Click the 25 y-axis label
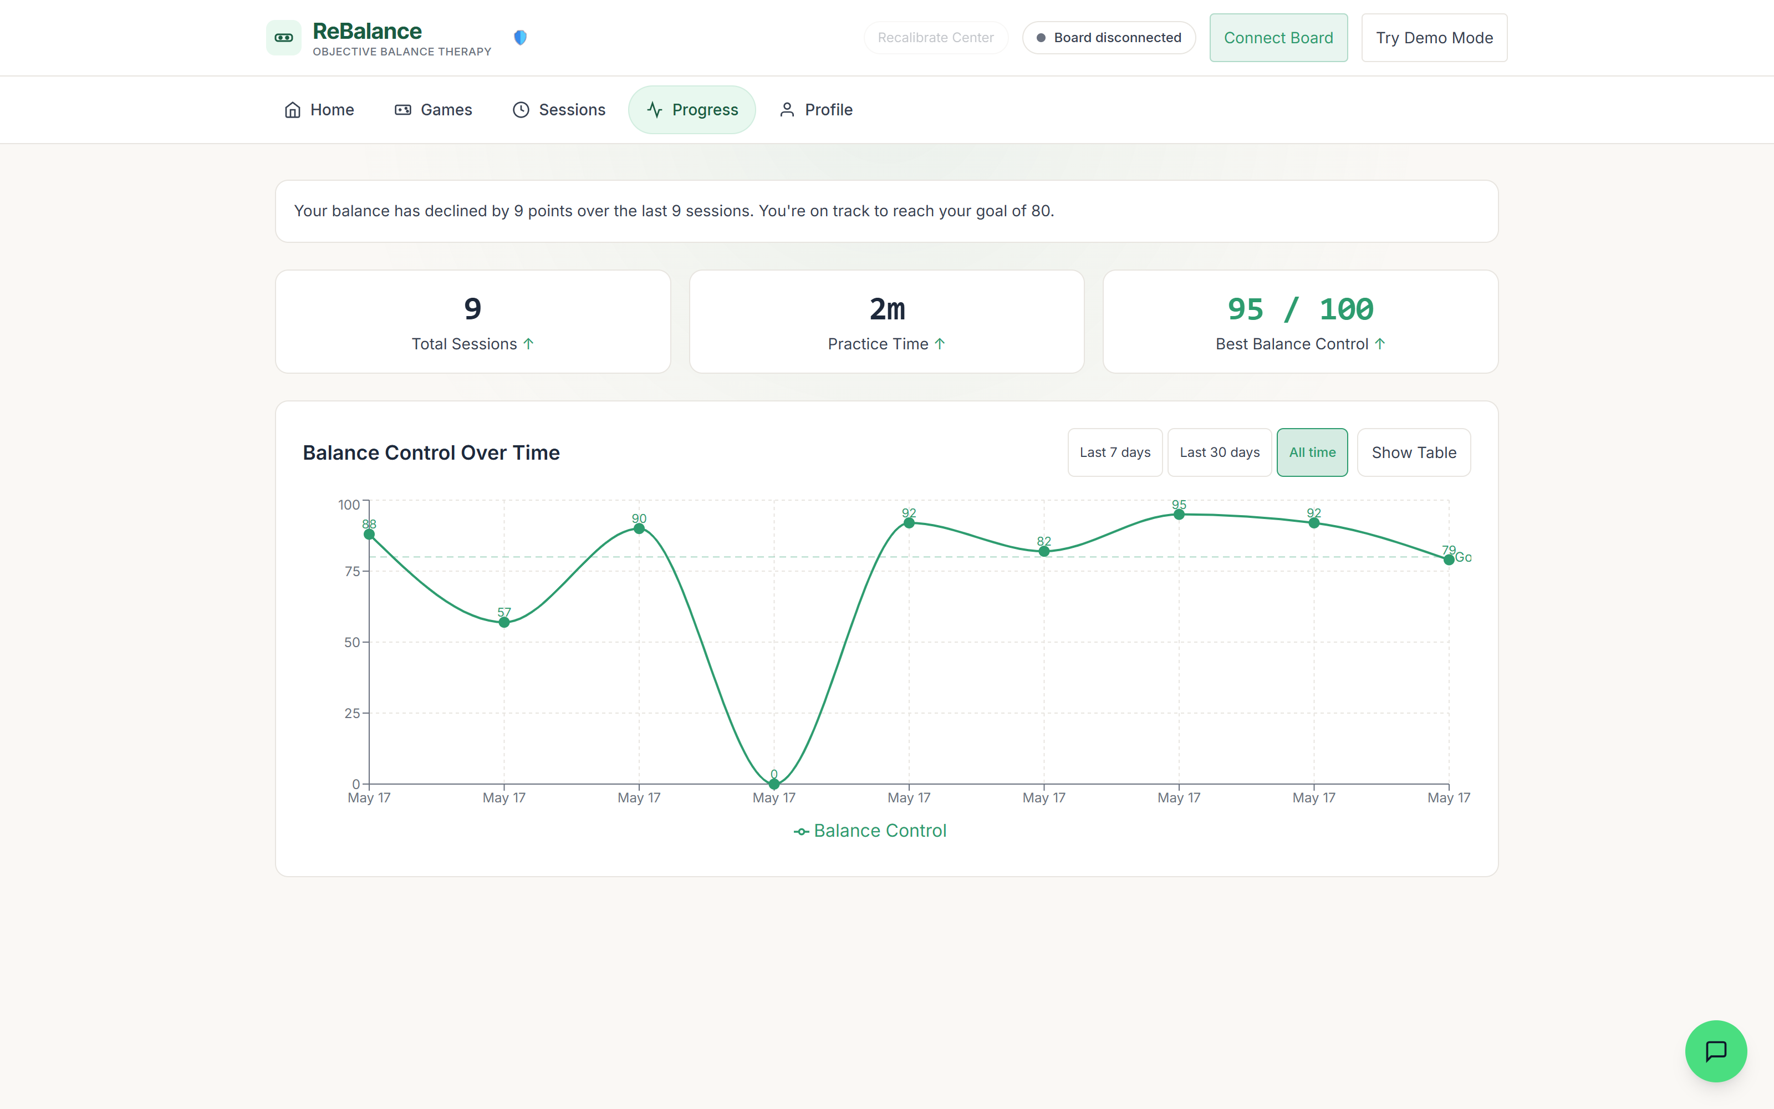 pyautogui.click(x=353, y=714)
